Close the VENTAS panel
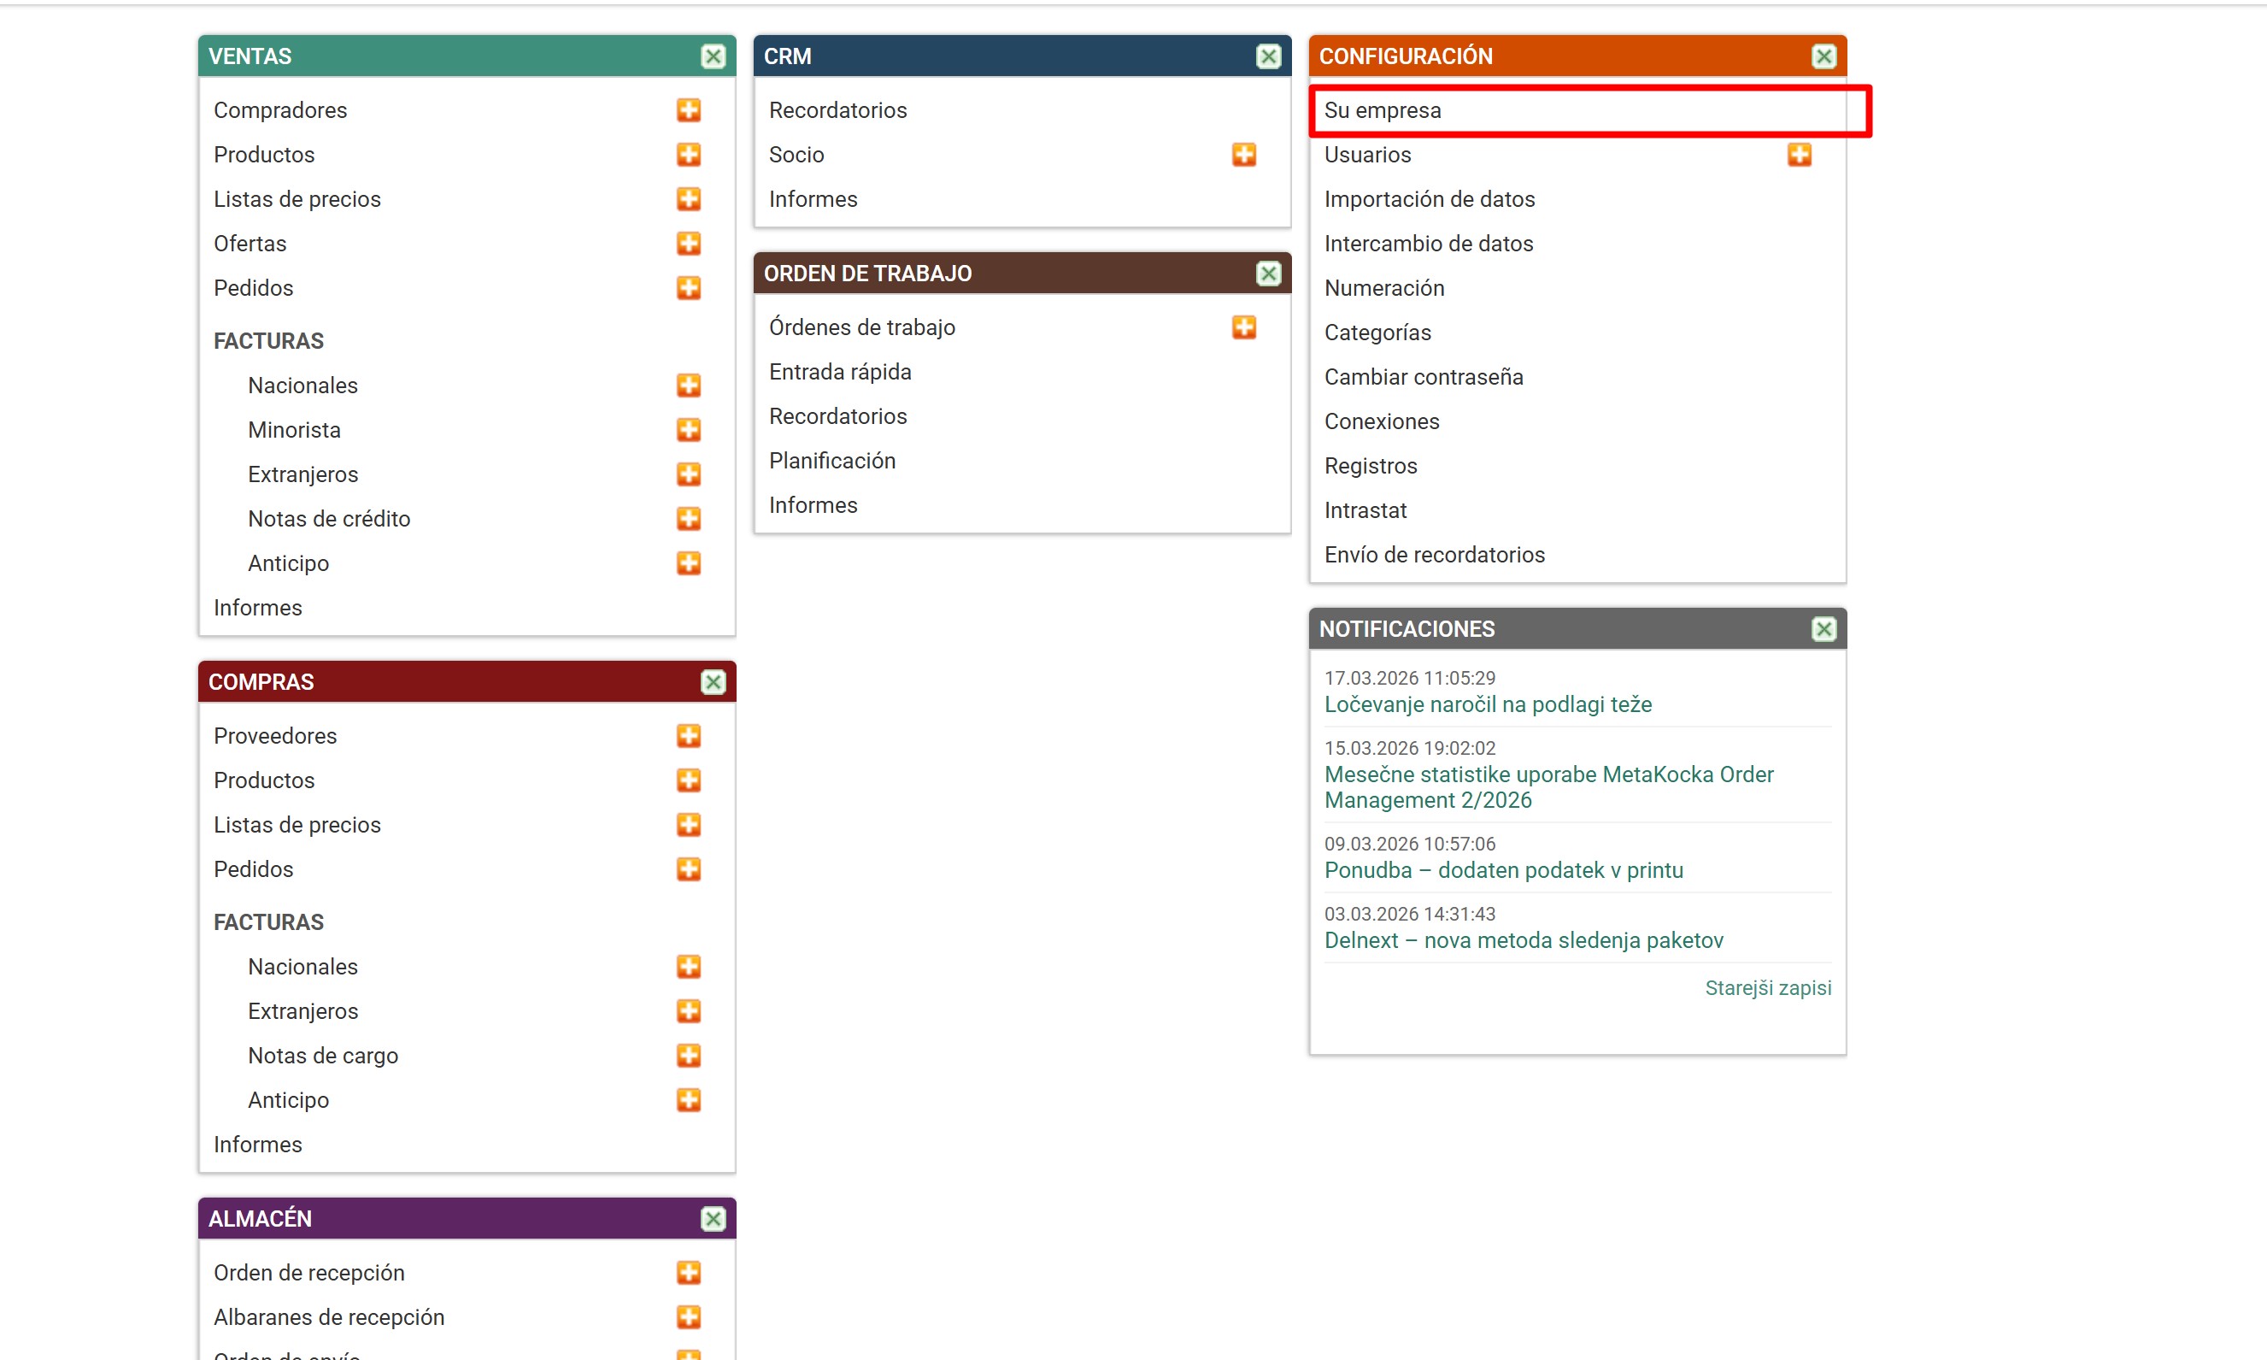Viewport: 2267px width, 1360px height. pyautogui.click(x=713, y=56)
